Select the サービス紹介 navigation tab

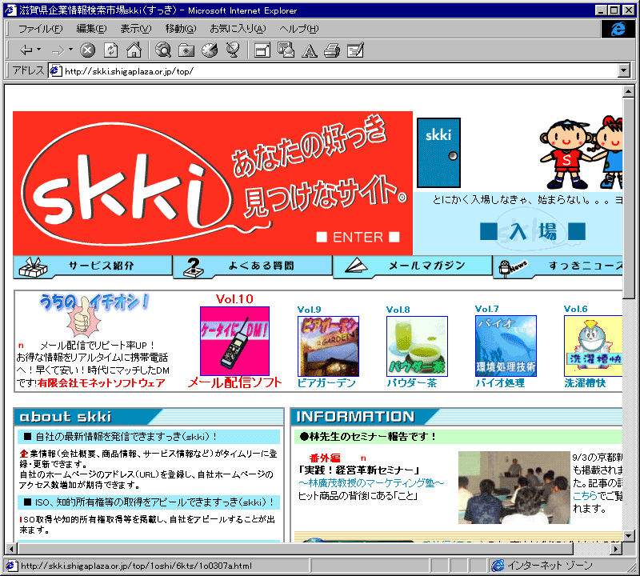click(93, 266)
